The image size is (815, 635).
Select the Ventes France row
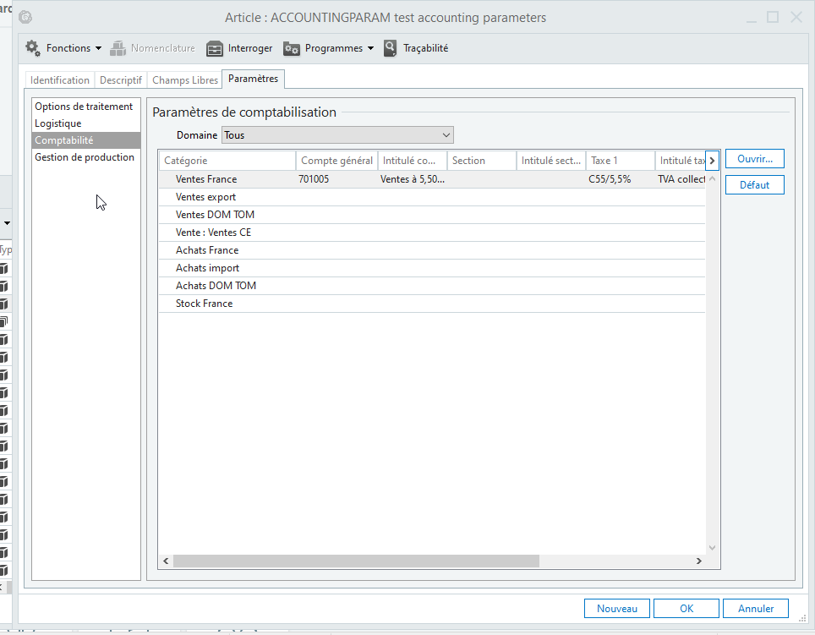tap(432, 179)
